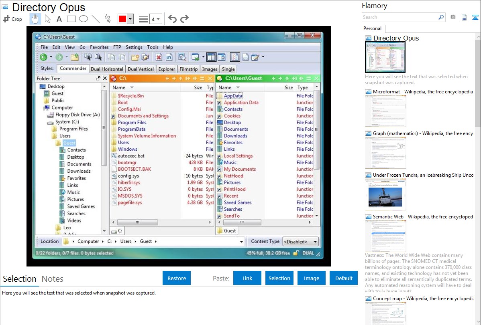Open the annotation color dropdown arrow
Viewport: 481px width, 325px height.
130,19
